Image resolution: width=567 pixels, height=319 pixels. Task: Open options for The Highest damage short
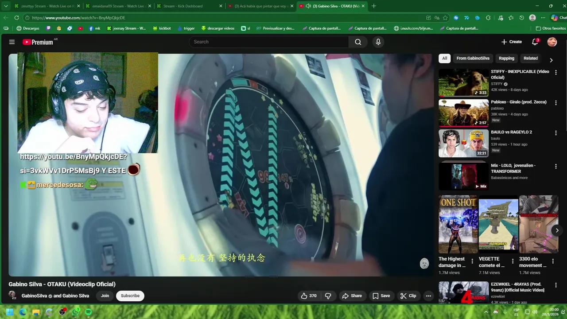472,261
